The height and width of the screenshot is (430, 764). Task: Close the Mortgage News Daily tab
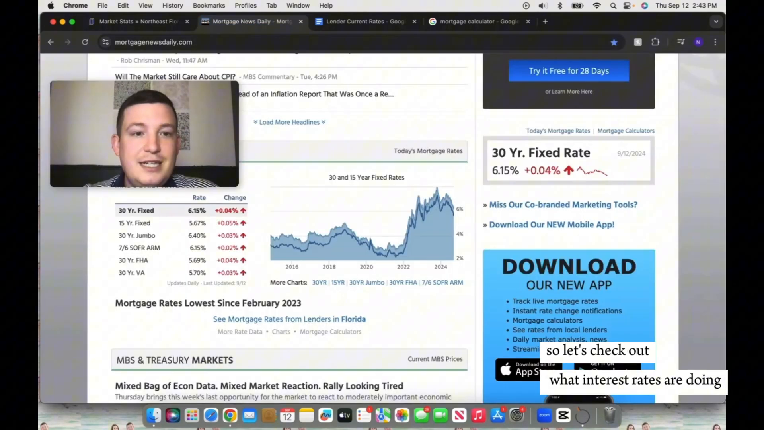click(301, 21)
